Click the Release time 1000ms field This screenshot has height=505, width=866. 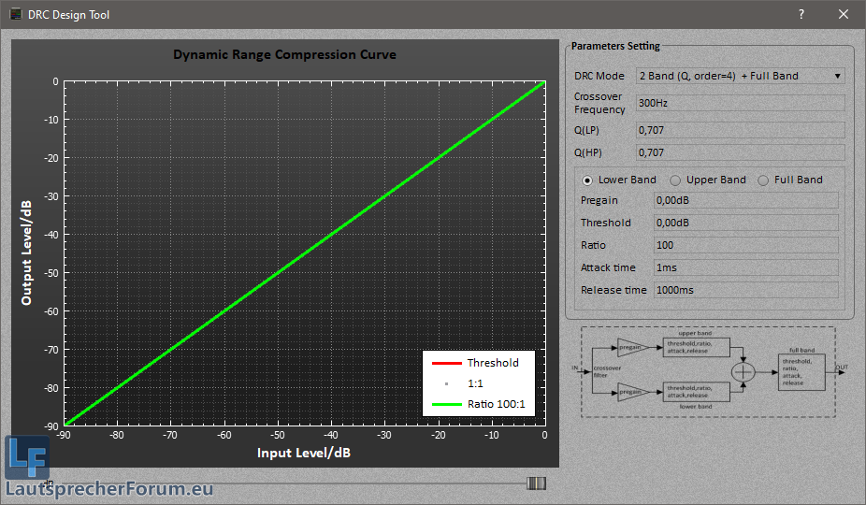(745, 290)
